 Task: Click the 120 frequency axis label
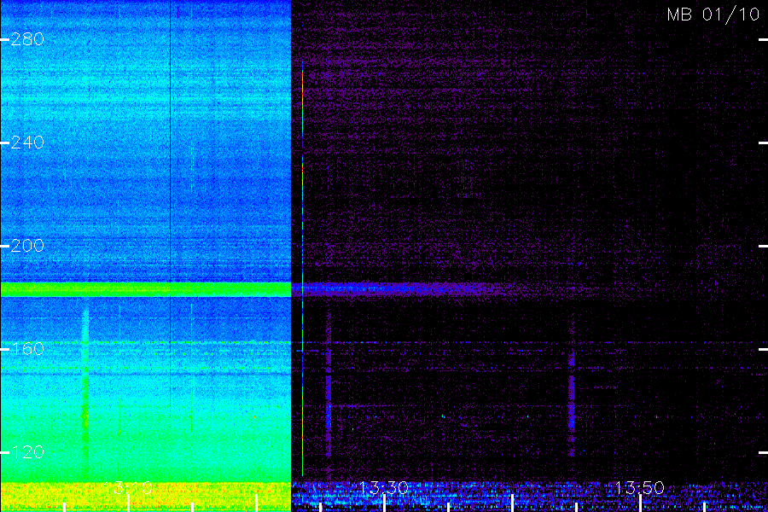[x=27, y=451]
